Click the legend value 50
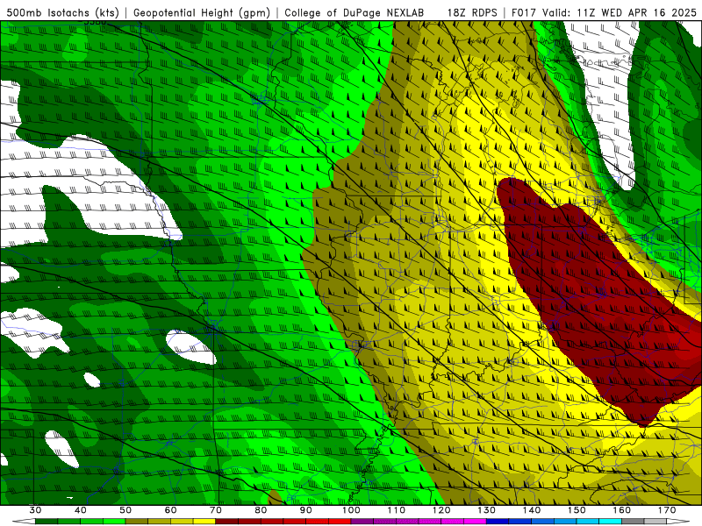This screenshot has width=702, height=526. [125, 510]
